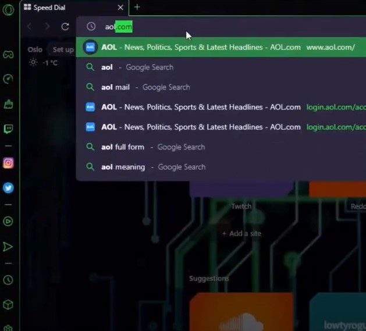The image size is (366, 331).
Task: Open the lowtyrogu suggestion tile
Action: 337,312
